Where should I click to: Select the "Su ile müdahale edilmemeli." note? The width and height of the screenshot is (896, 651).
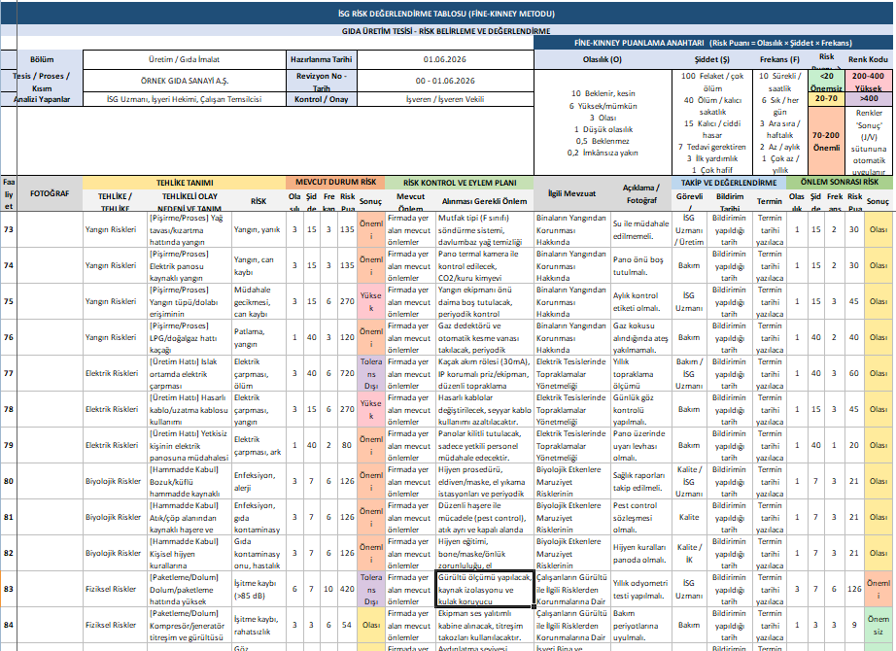pyautogui.click(x=641, y=229)
